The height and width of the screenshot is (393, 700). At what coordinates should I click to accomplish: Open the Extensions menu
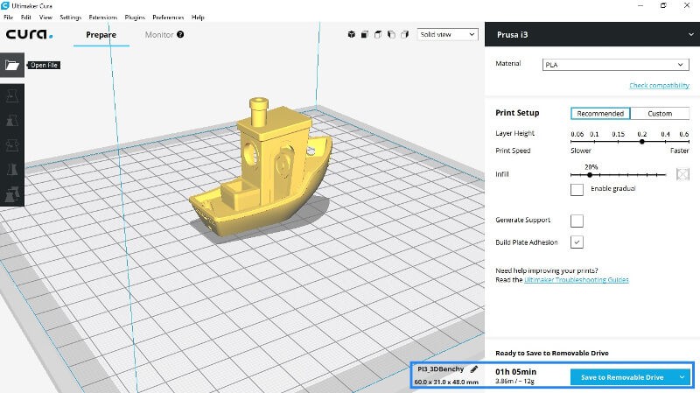(x=101, y=18)
